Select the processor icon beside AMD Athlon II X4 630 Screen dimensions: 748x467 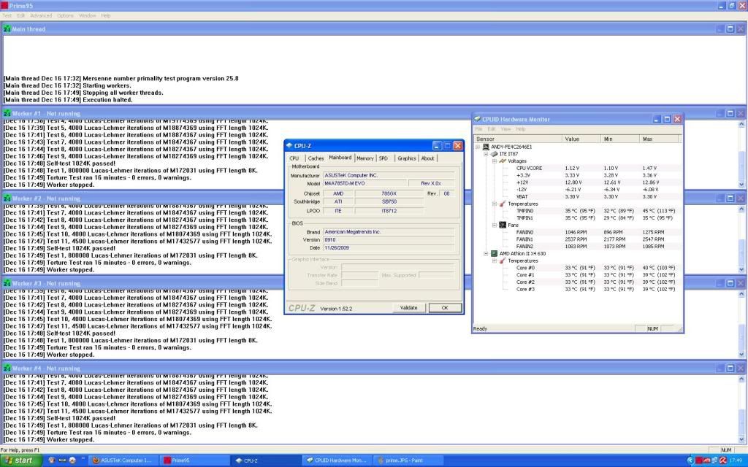click(x=495, y=253)
